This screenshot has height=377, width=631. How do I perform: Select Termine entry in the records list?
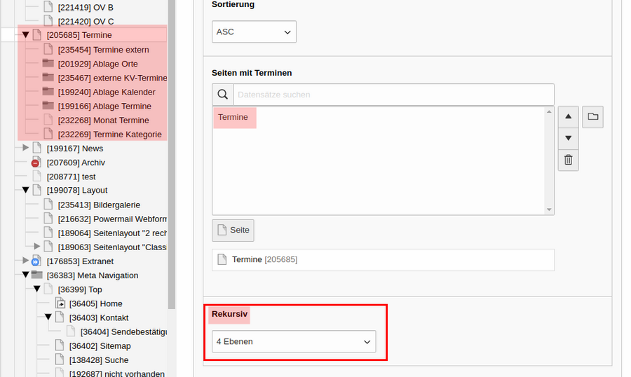tap(233, 117)
